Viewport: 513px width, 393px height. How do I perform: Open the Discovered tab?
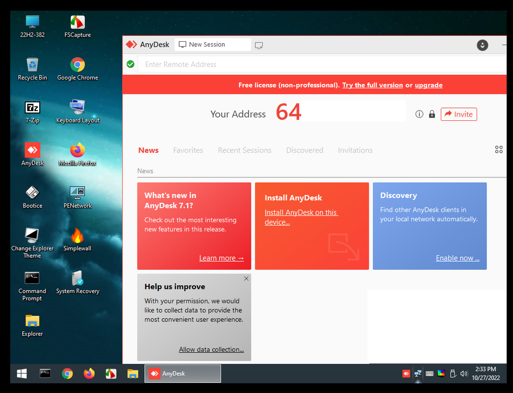(304, 150)
